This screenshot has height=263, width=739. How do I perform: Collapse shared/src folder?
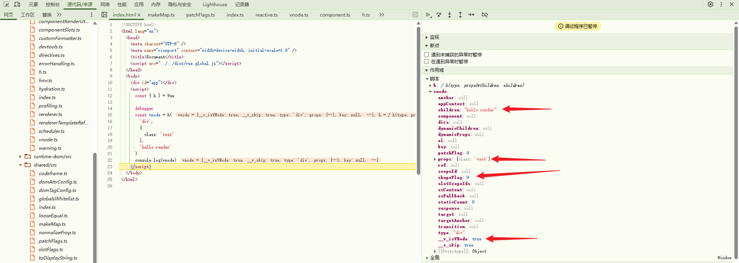pos(21,165)
